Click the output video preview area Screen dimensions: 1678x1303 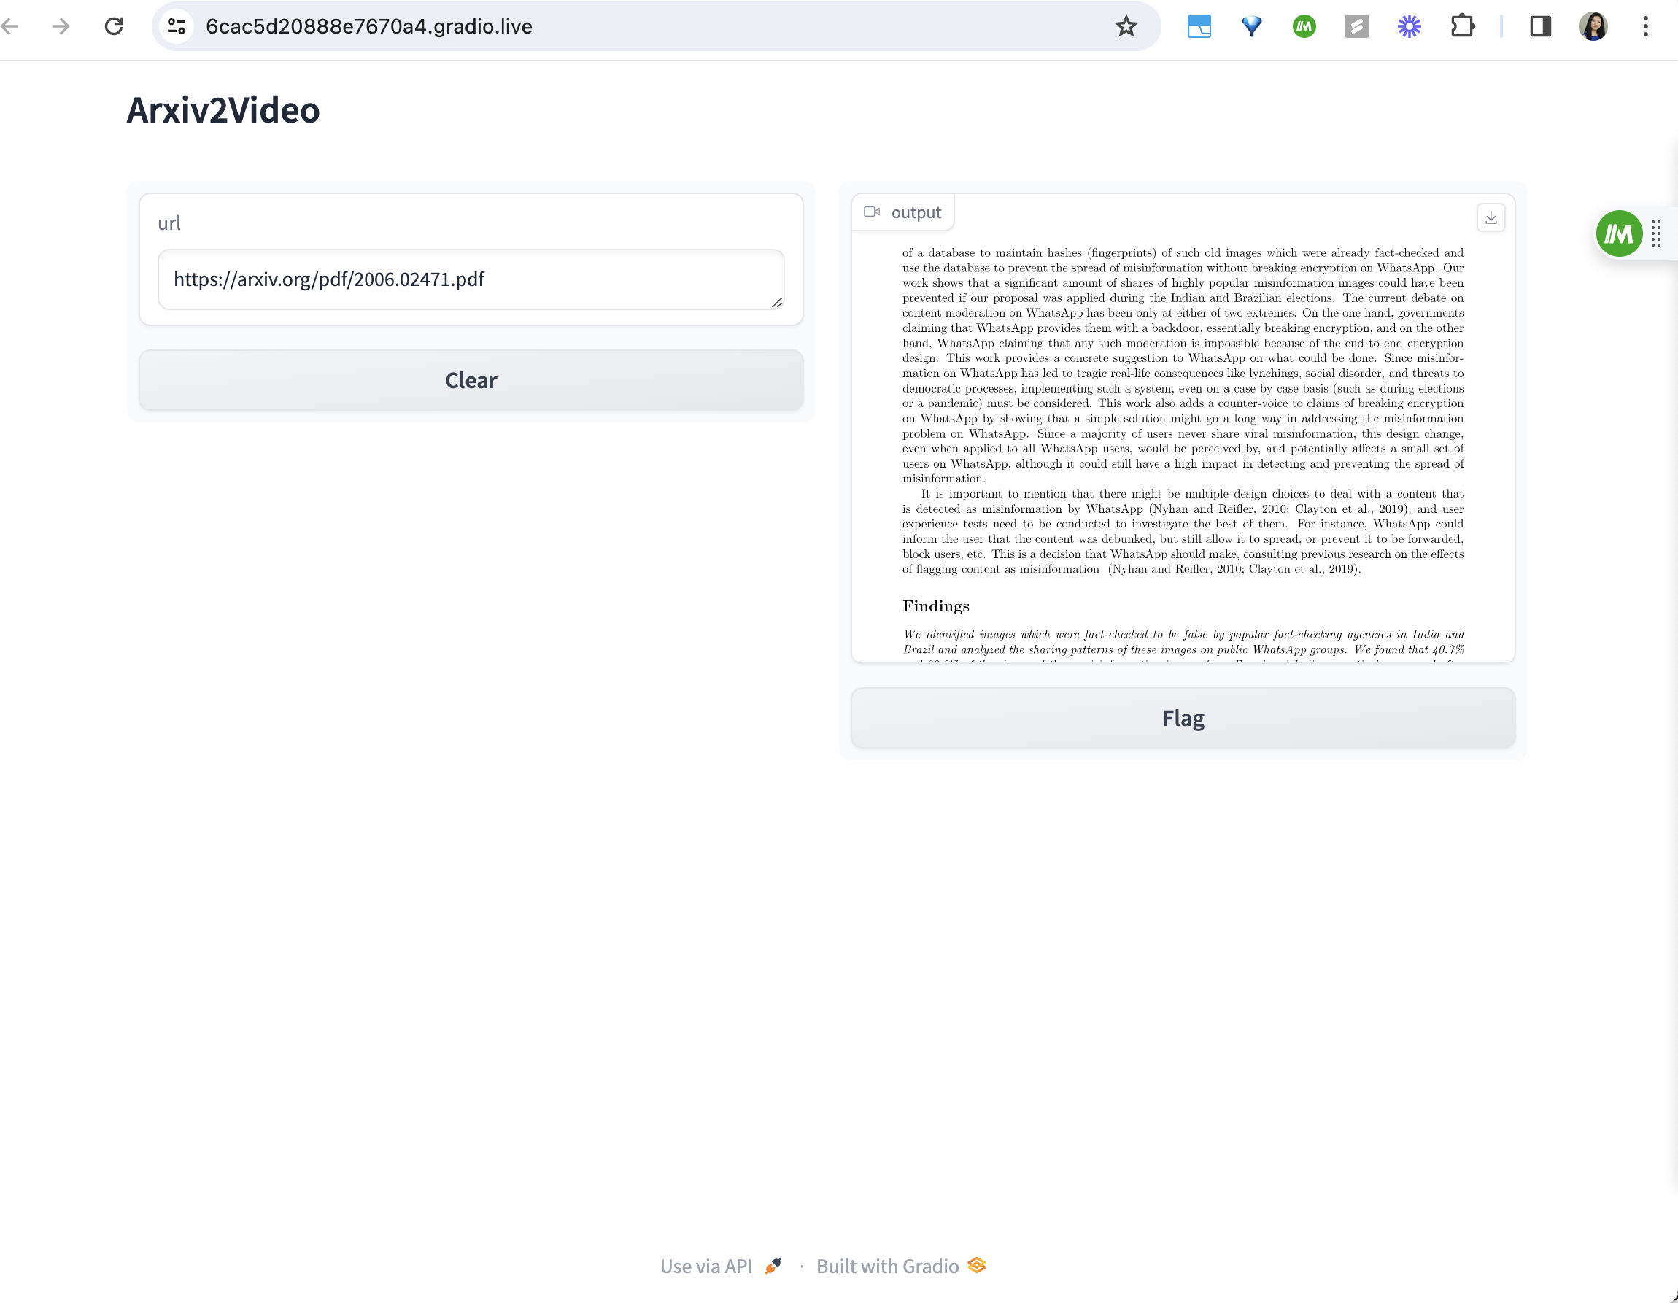point(1183,446)
